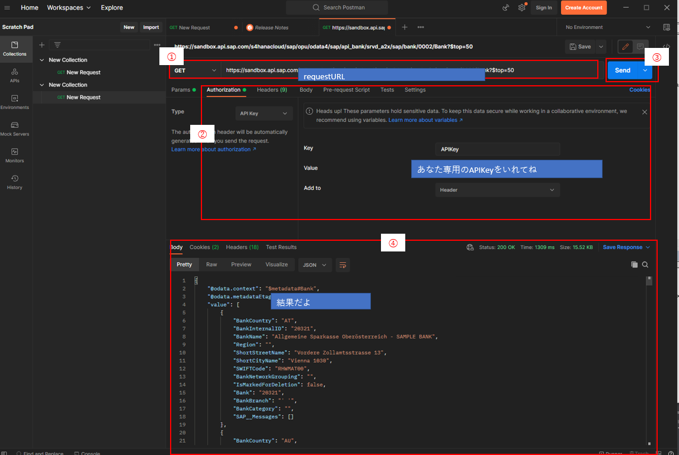The width and height of the screenshot is (679, 455).
Task: Open the Console in status bar
Action: pos(87,453)
